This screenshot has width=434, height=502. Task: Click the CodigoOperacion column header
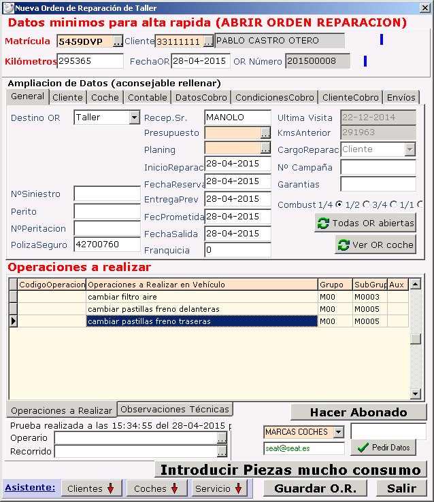(x=52, y=285)
